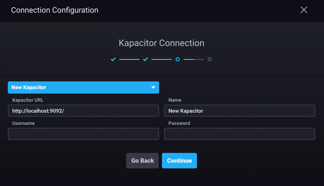Click the Password label text
324x186 pixels.
[179, 123]
